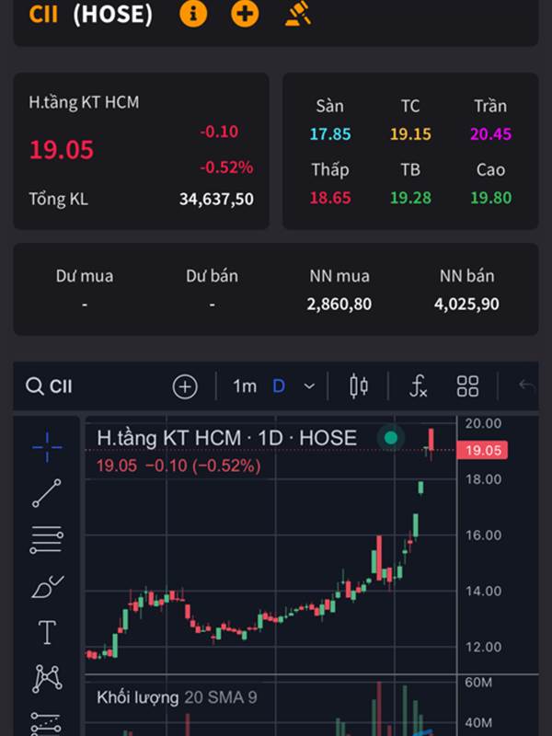Select the brush drawing tool

coord(47,586)
